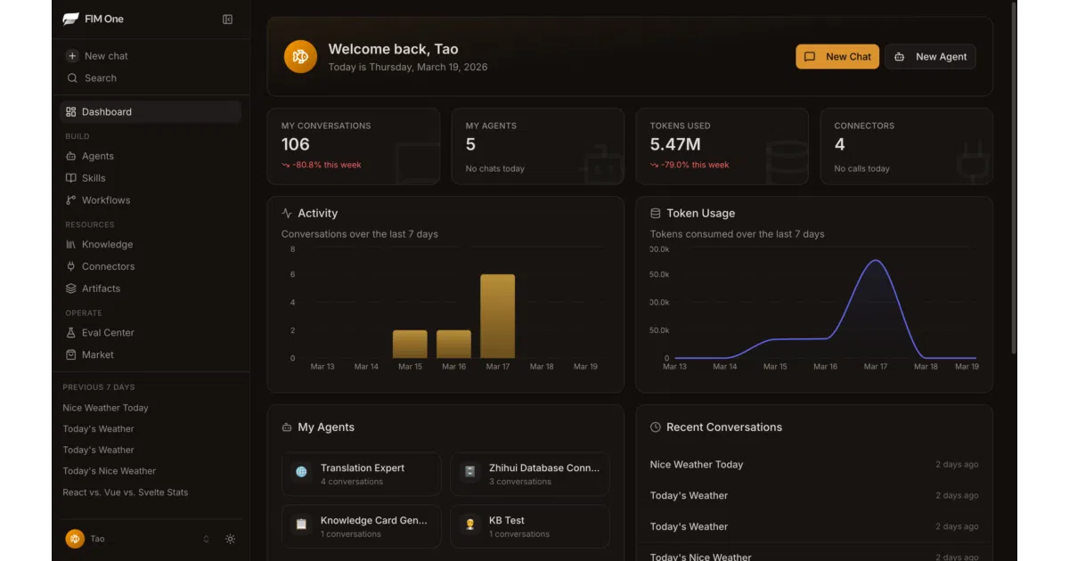The height and width of the screenshot is (561, 1069).
Task: Open the Zhihui Database Connector agent card
Action: 530,474
